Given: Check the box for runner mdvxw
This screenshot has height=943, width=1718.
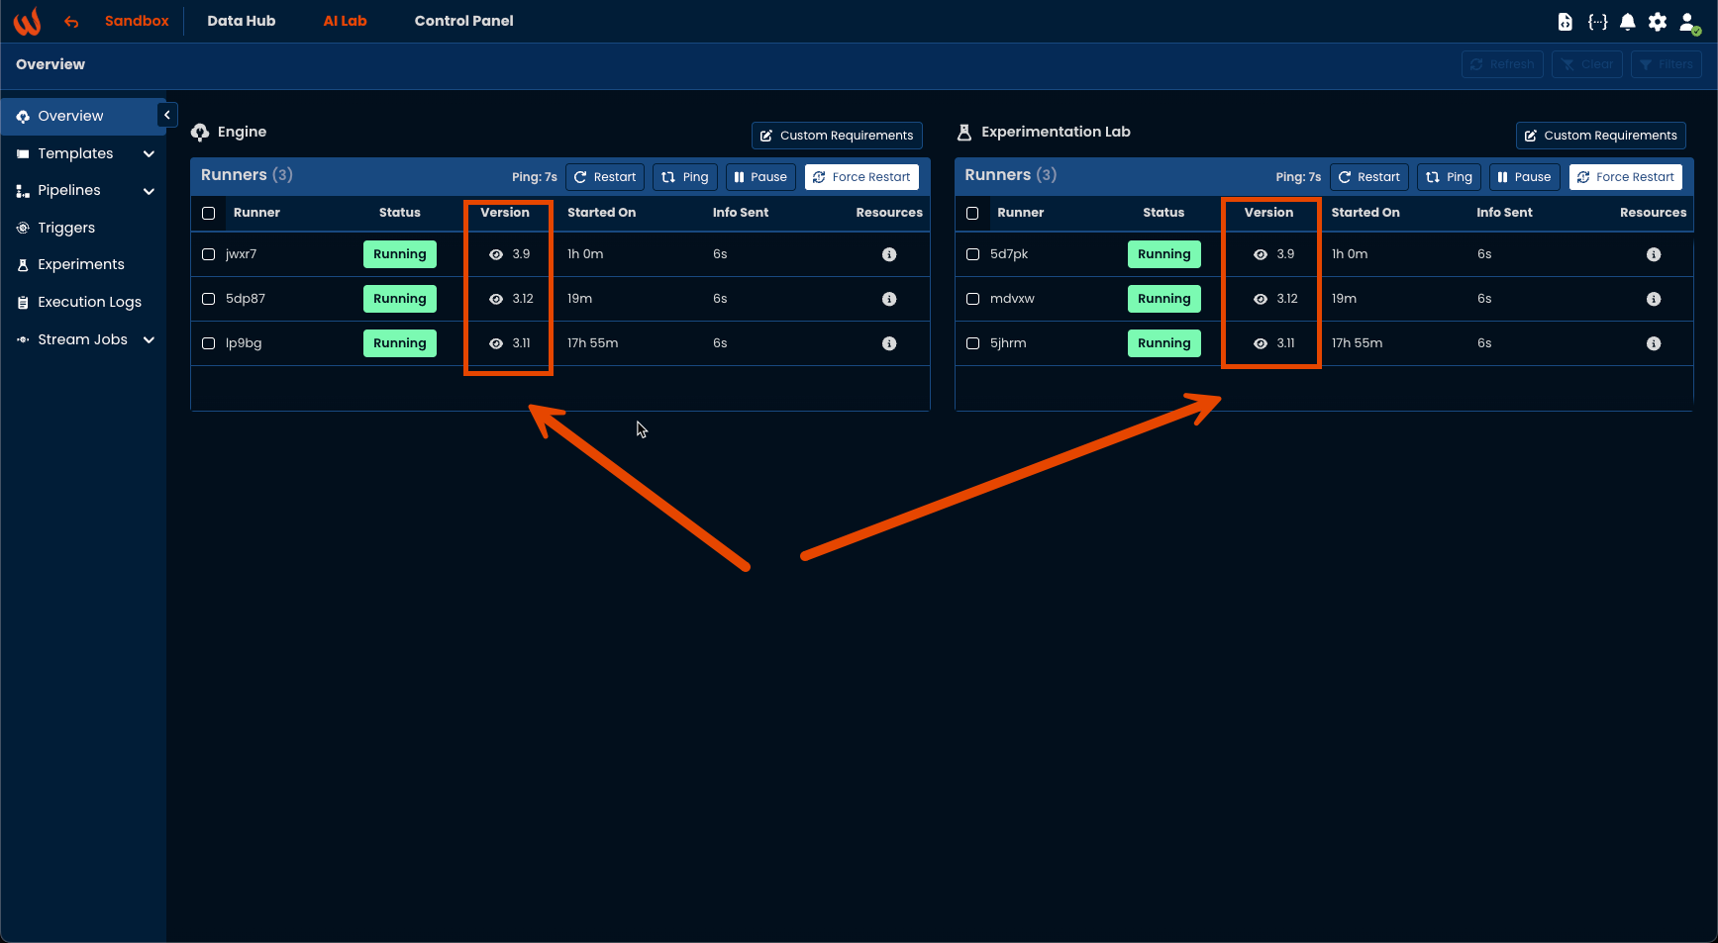Looking at the screenshot, I should [972, 299].
